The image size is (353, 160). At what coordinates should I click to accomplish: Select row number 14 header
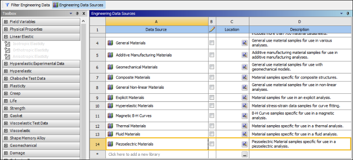(97, 144)
